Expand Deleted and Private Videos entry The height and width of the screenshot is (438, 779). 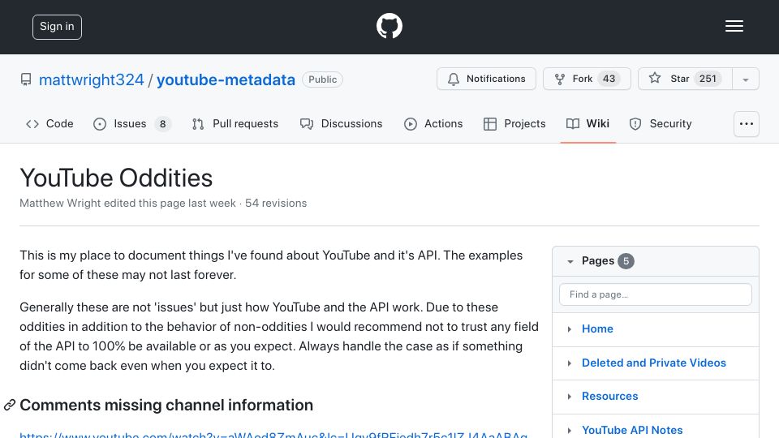pyautogui.click(x=570, y=363)
